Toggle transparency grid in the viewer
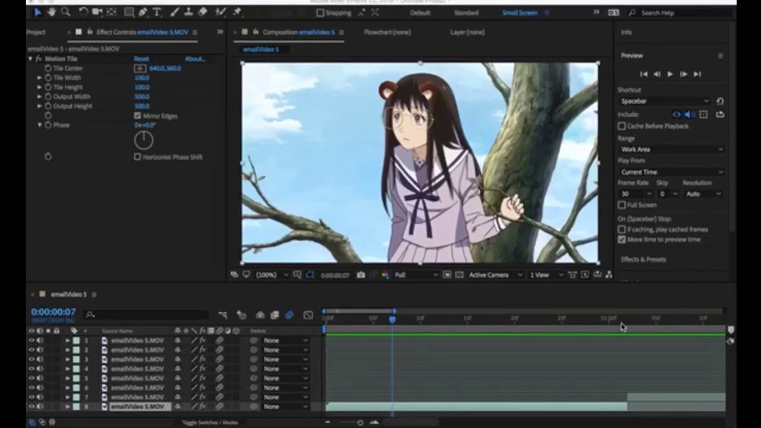Viewport: 761px width, 428px height. coord(458,275)
